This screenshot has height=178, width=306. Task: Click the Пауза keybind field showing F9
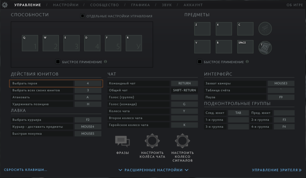tap(281, 97)
